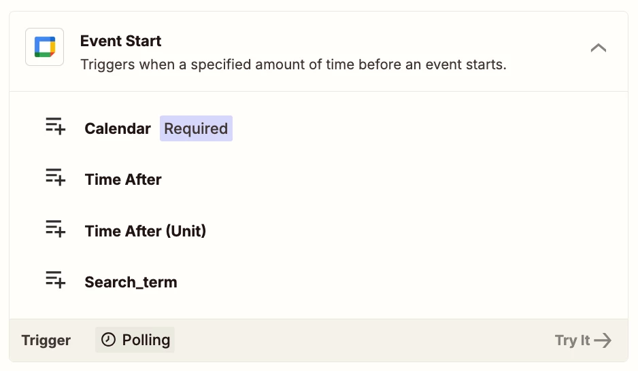Open the Try It link
638x371 pixels.
point(583,340)
